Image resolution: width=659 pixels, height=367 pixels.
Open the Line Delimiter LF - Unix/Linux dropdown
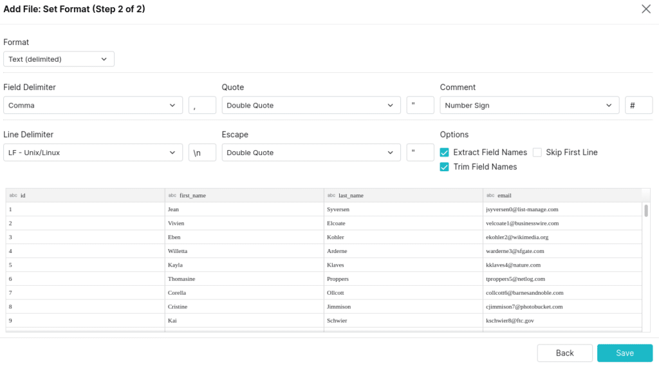click(93, 153)
